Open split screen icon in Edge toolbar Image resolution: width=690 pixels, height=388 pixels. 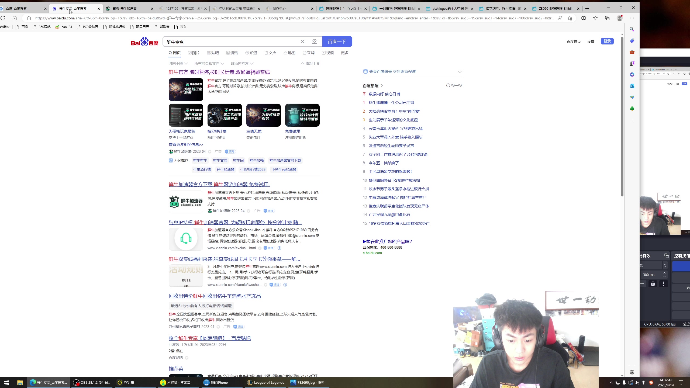coord(584,18)
